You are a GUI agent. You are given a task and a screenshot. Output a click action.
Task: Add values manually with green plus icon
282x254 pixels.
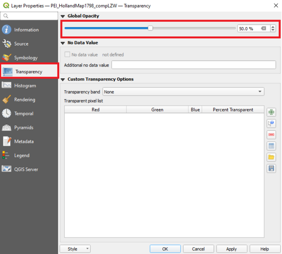[x=271, y=112]
